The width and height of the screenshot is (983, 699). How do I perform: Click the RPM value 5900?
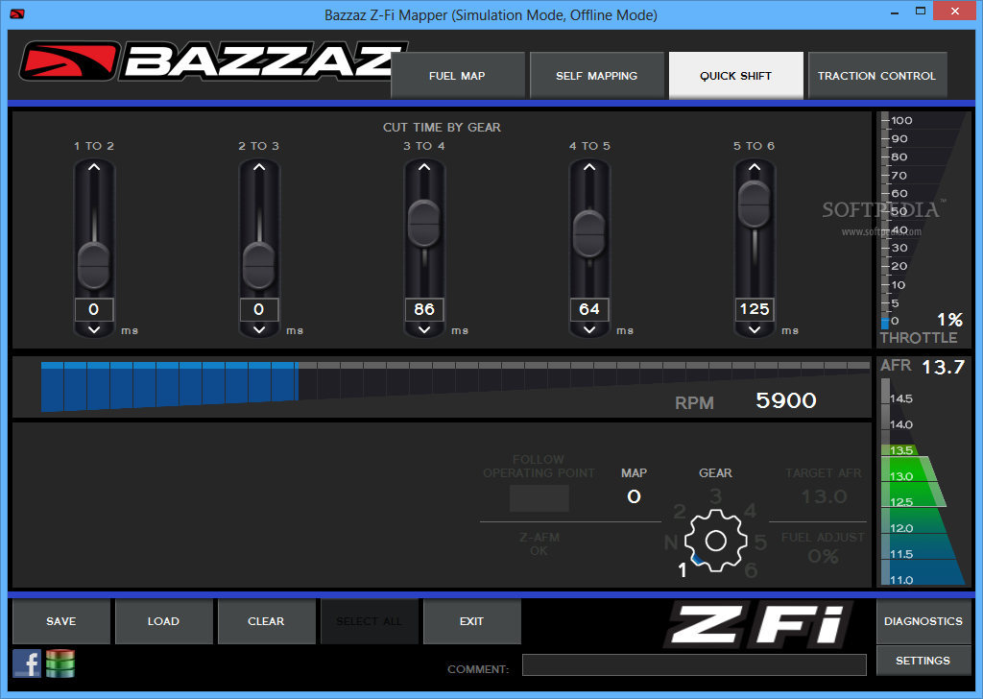pos(786,400)
